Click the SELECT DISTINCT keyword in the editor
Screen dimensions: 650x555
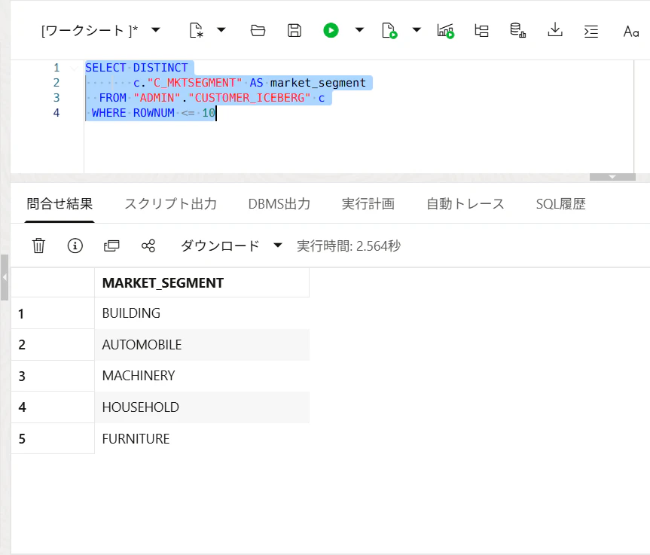click(x=136, y=68)
